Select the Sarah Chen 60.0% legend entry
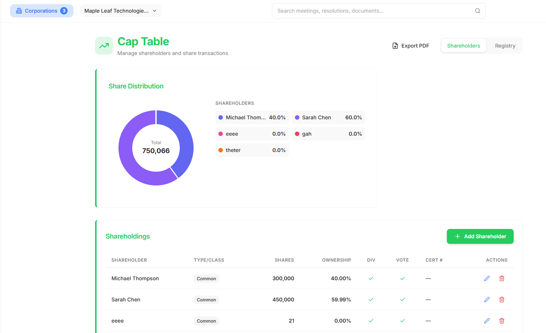 [x=328, y=117]
